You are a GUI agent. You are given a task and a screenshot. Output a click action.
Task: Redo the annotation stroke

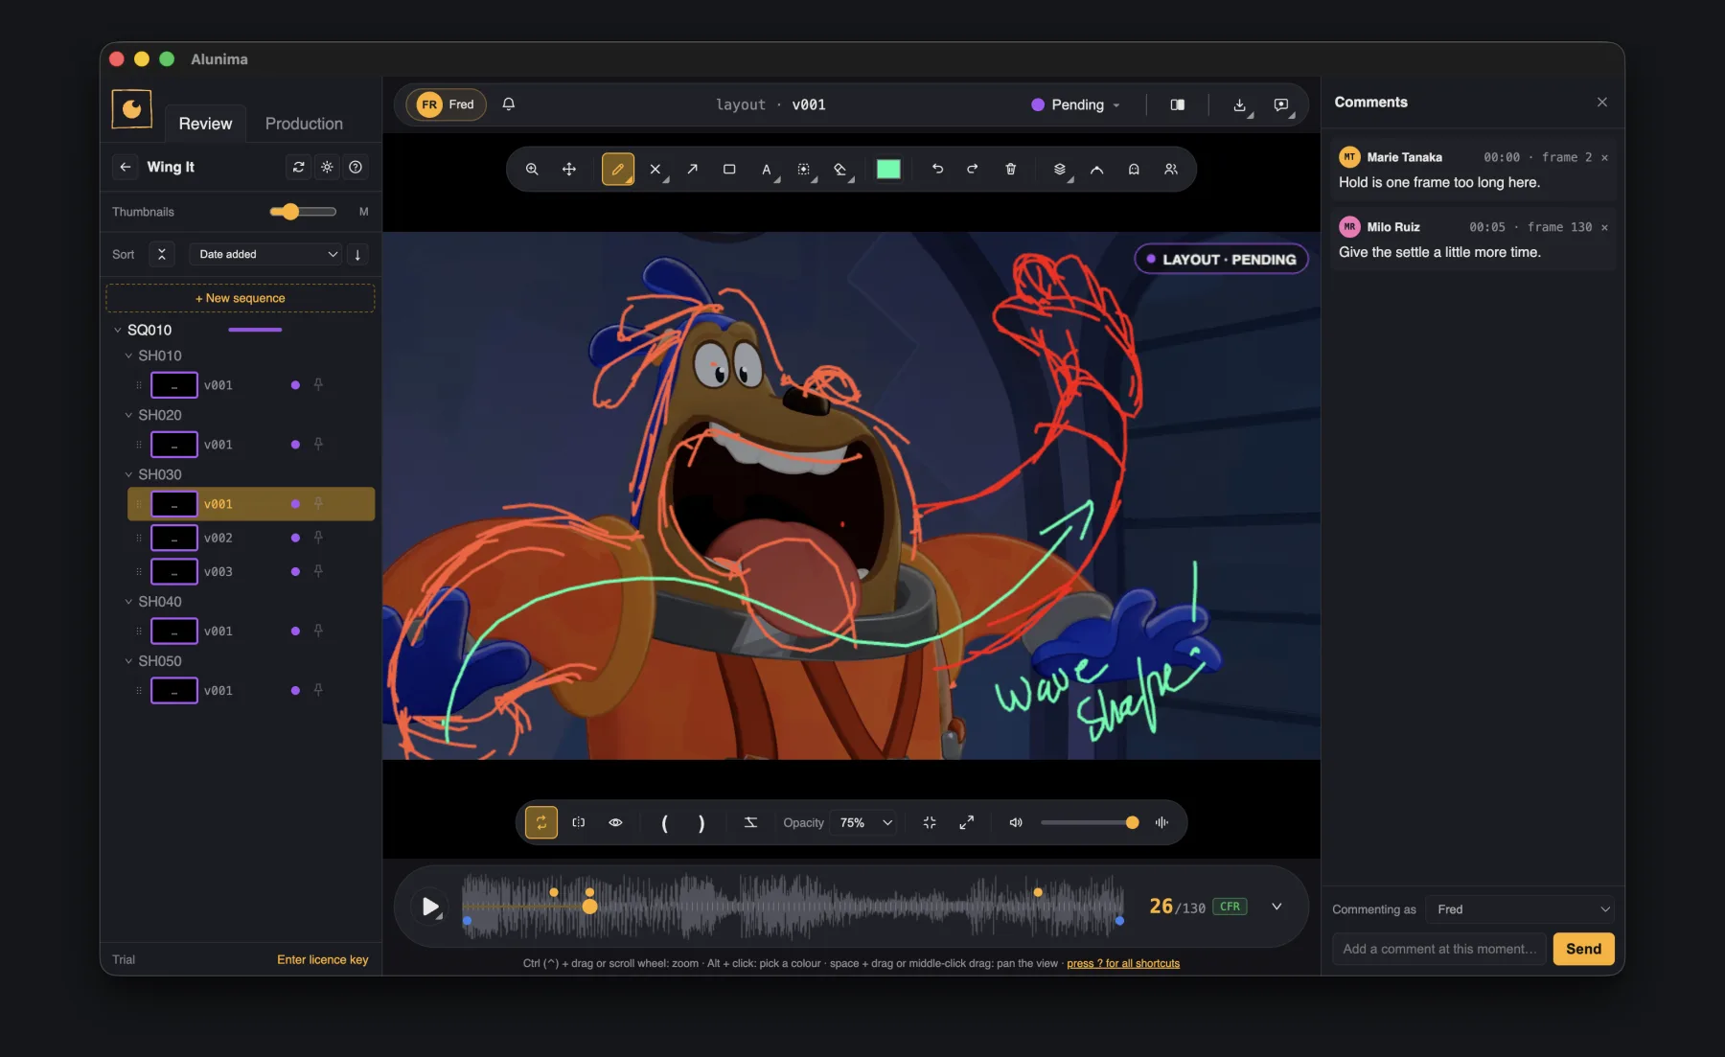click(x=973, y=169)
